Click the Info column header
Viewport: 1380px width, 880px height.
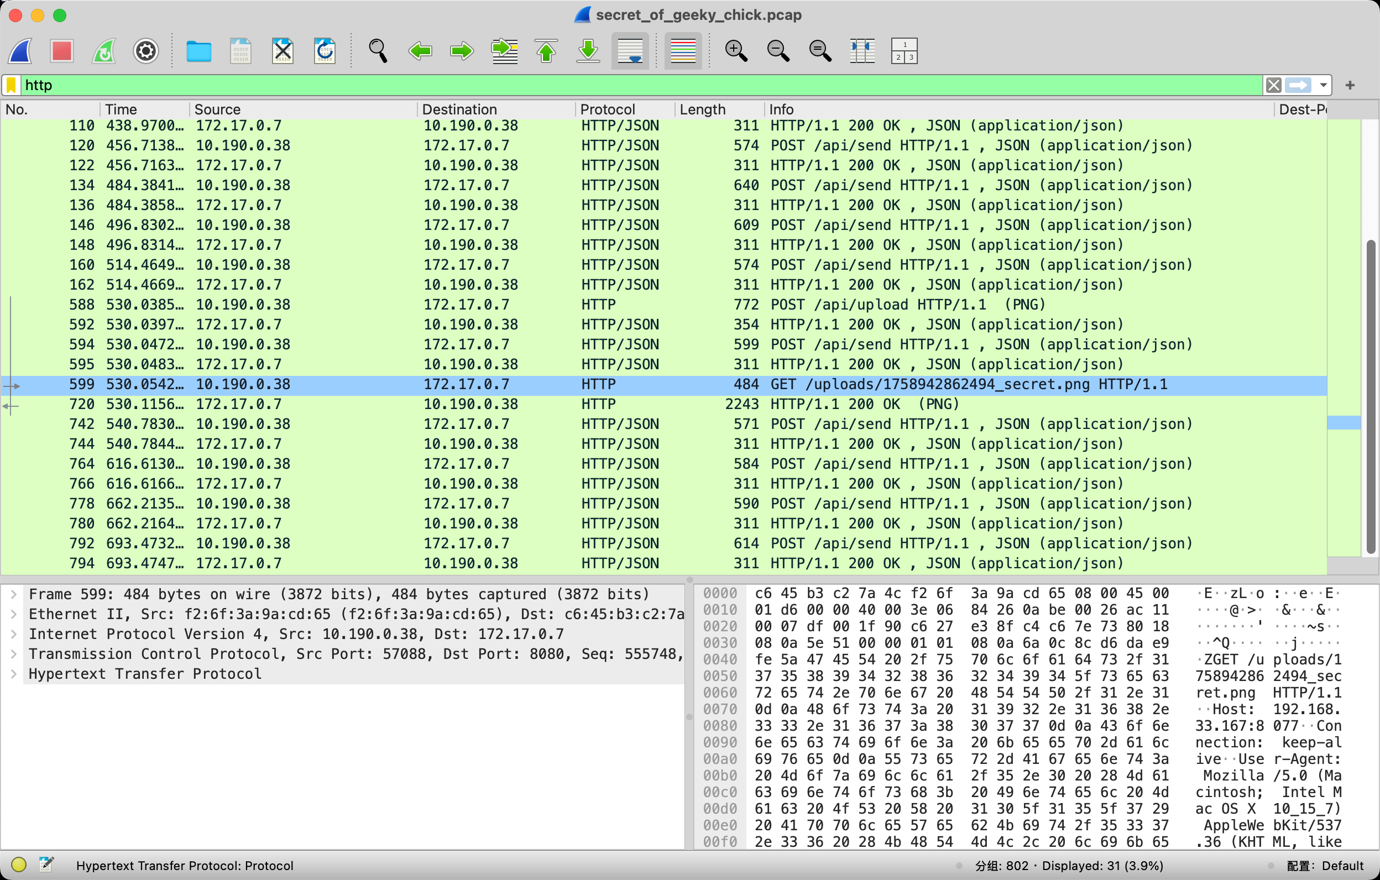[x=781, y=109]
